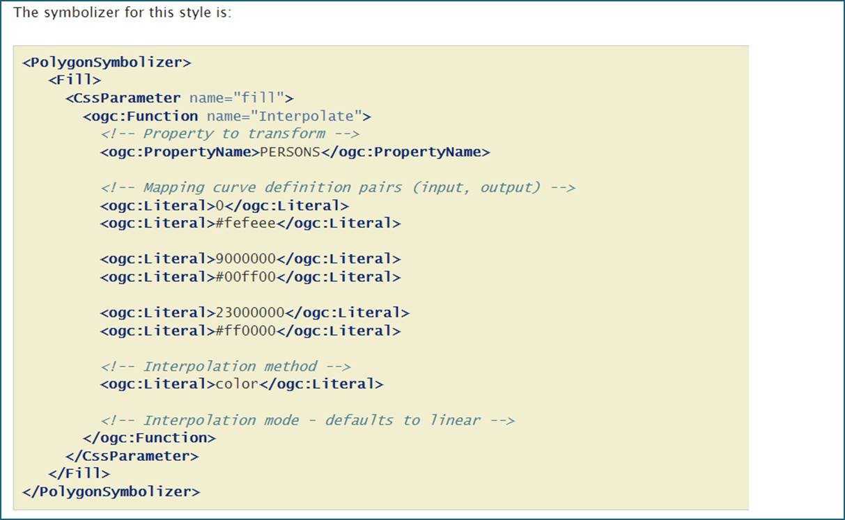Image resolution: width=845 pixels, height=520 pixels.
Task: Click the "Interpolation method" comment
Action: click(x=226, y=366)
